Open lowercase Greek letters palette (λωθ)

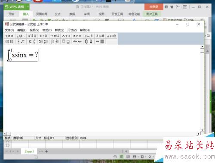tap(100, 36)
